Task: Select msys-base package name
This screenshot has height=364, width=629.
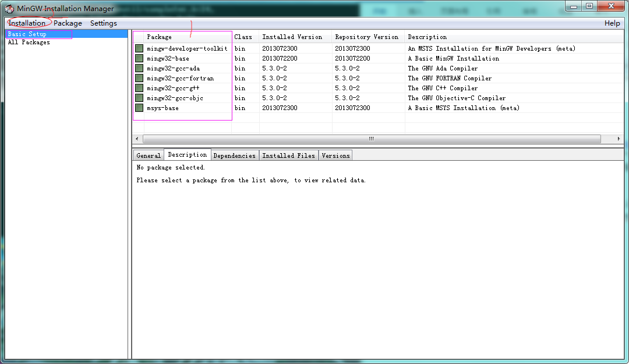Action: tap(162, 108)
